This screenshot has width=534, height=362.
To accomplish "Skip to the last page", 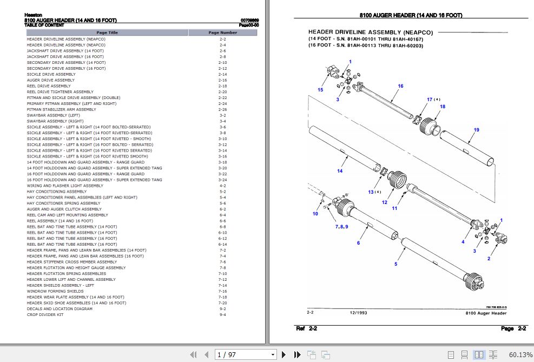I will coord(296,354).
